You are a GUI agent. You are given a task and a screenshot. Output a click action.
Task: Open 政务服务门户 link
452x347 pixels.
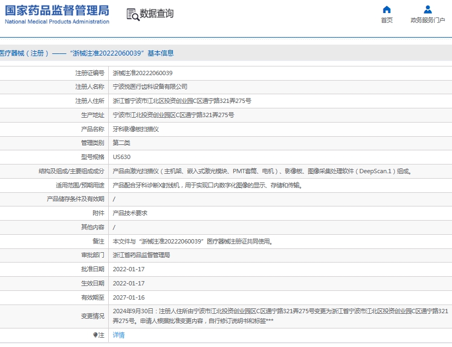coord(428,20)
